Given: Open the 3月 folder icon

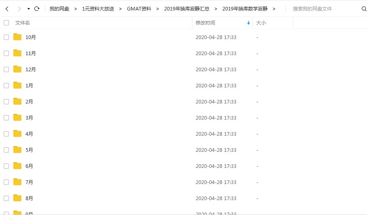Looking at the screenshot, I should pyautogui.click(x=17, y=118).
